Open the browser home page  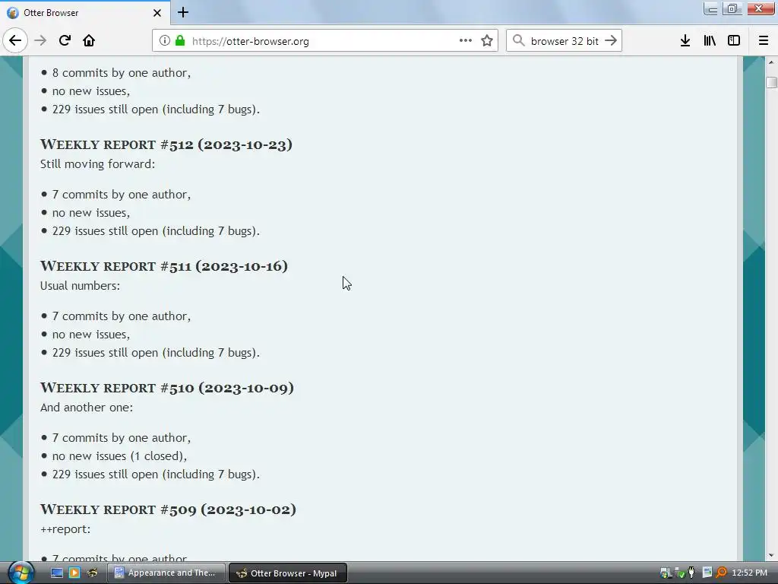click(89, 41)
